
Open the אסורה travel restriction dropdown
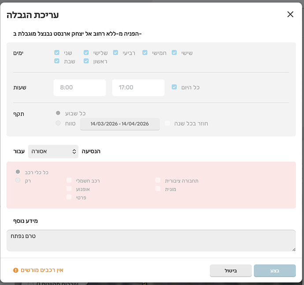coord(53,151)
